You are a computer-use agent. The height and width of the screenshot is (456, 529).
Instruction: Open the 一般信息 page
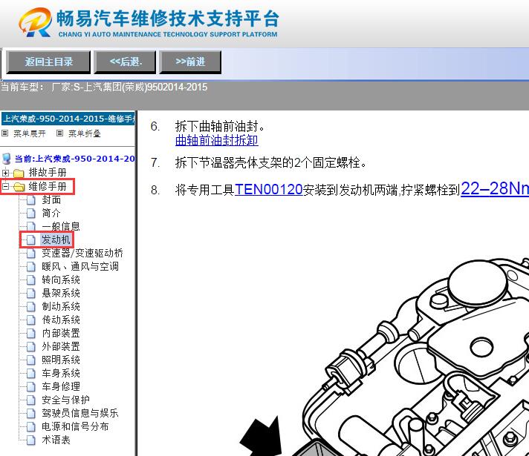[x=61, y=226]
